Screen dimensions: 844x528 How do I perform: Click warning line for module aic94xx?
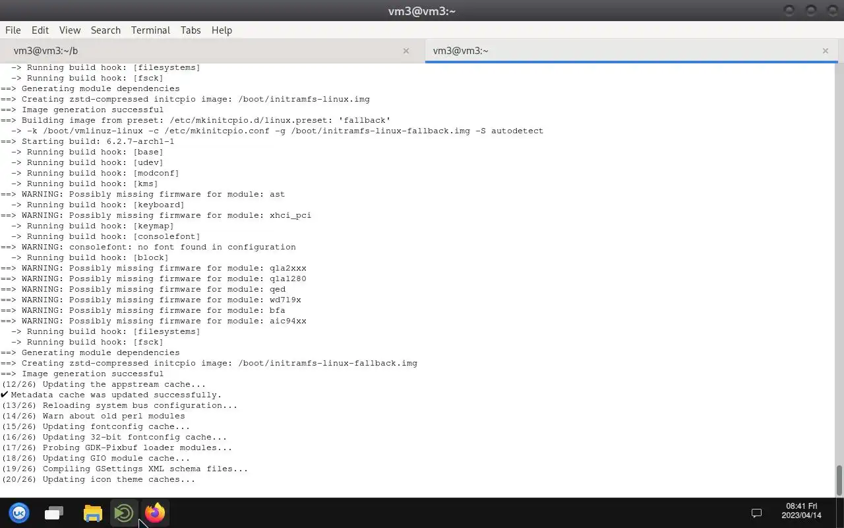(154, 321)
